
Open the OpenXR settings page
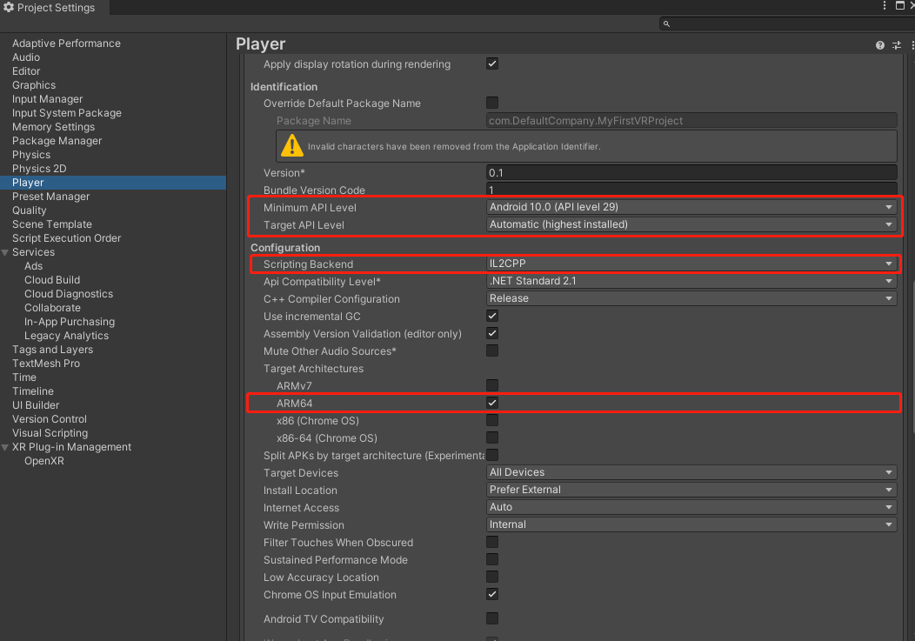(x=44, y=461)
